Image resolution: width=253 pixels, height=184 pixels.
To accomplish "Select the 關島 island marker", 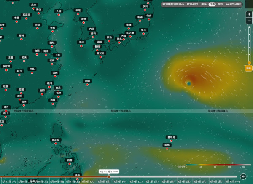I will [x=167, y=149].
